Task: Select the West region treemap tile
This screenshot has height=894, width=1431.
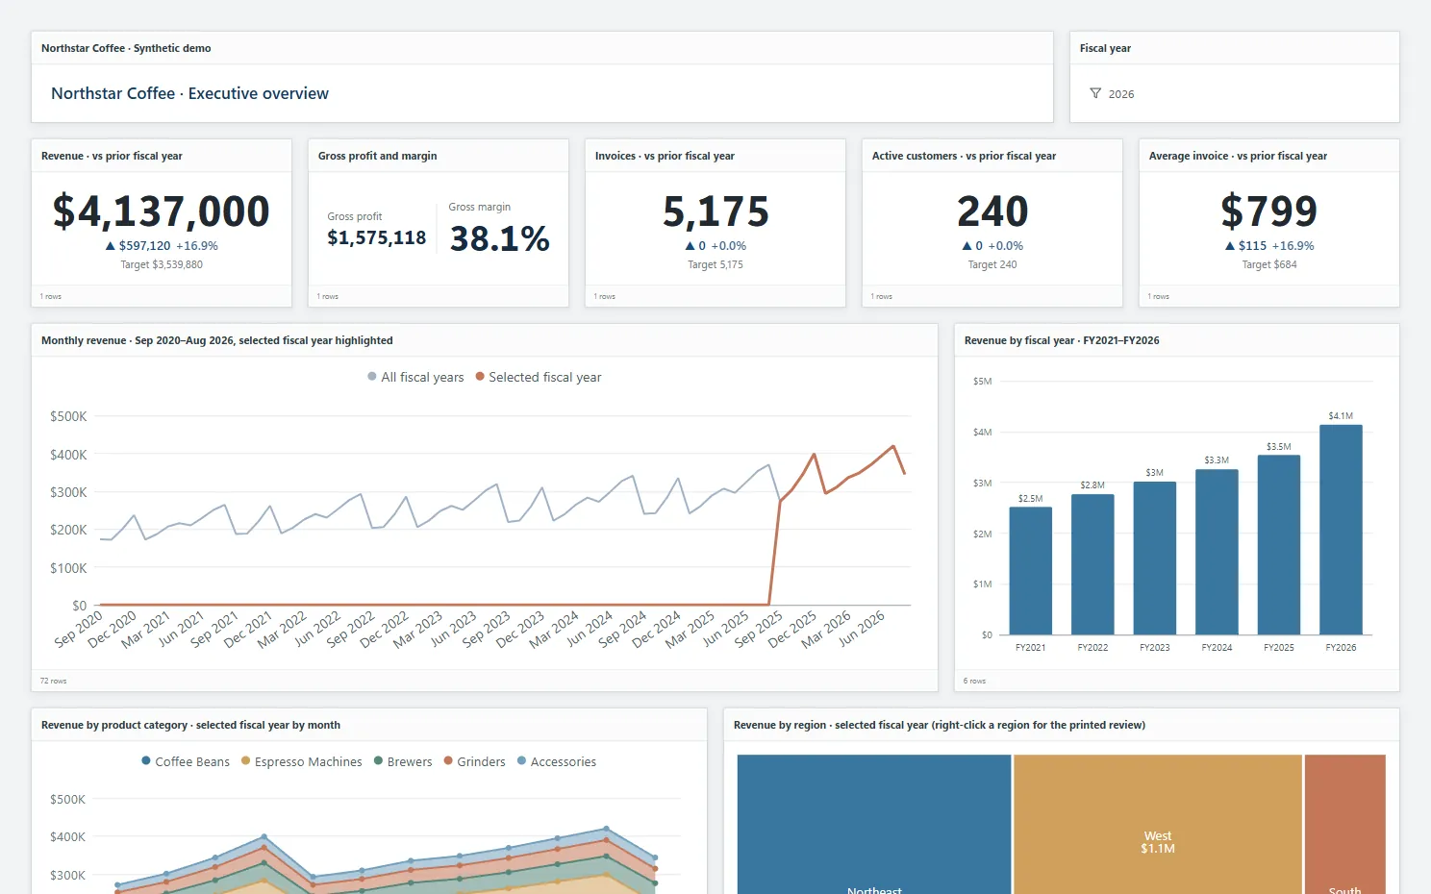Action: 1158,825
